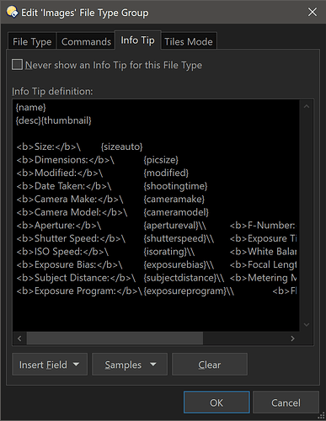Enable Never show an Info Tip checkbox
Image resolution: width=326 pixels, height=421 pixels.
tap(17, 65)
